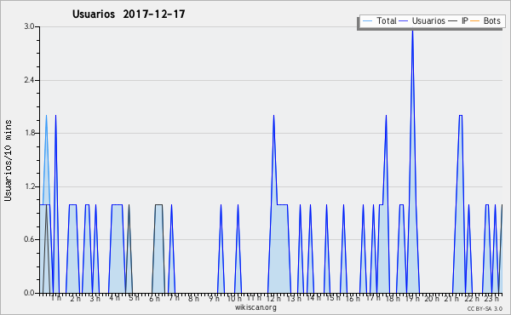Click the 'Usuarios/10 mins' y-axis label
This screenshot has height=315, width=511.
click(x=8, y=161)
